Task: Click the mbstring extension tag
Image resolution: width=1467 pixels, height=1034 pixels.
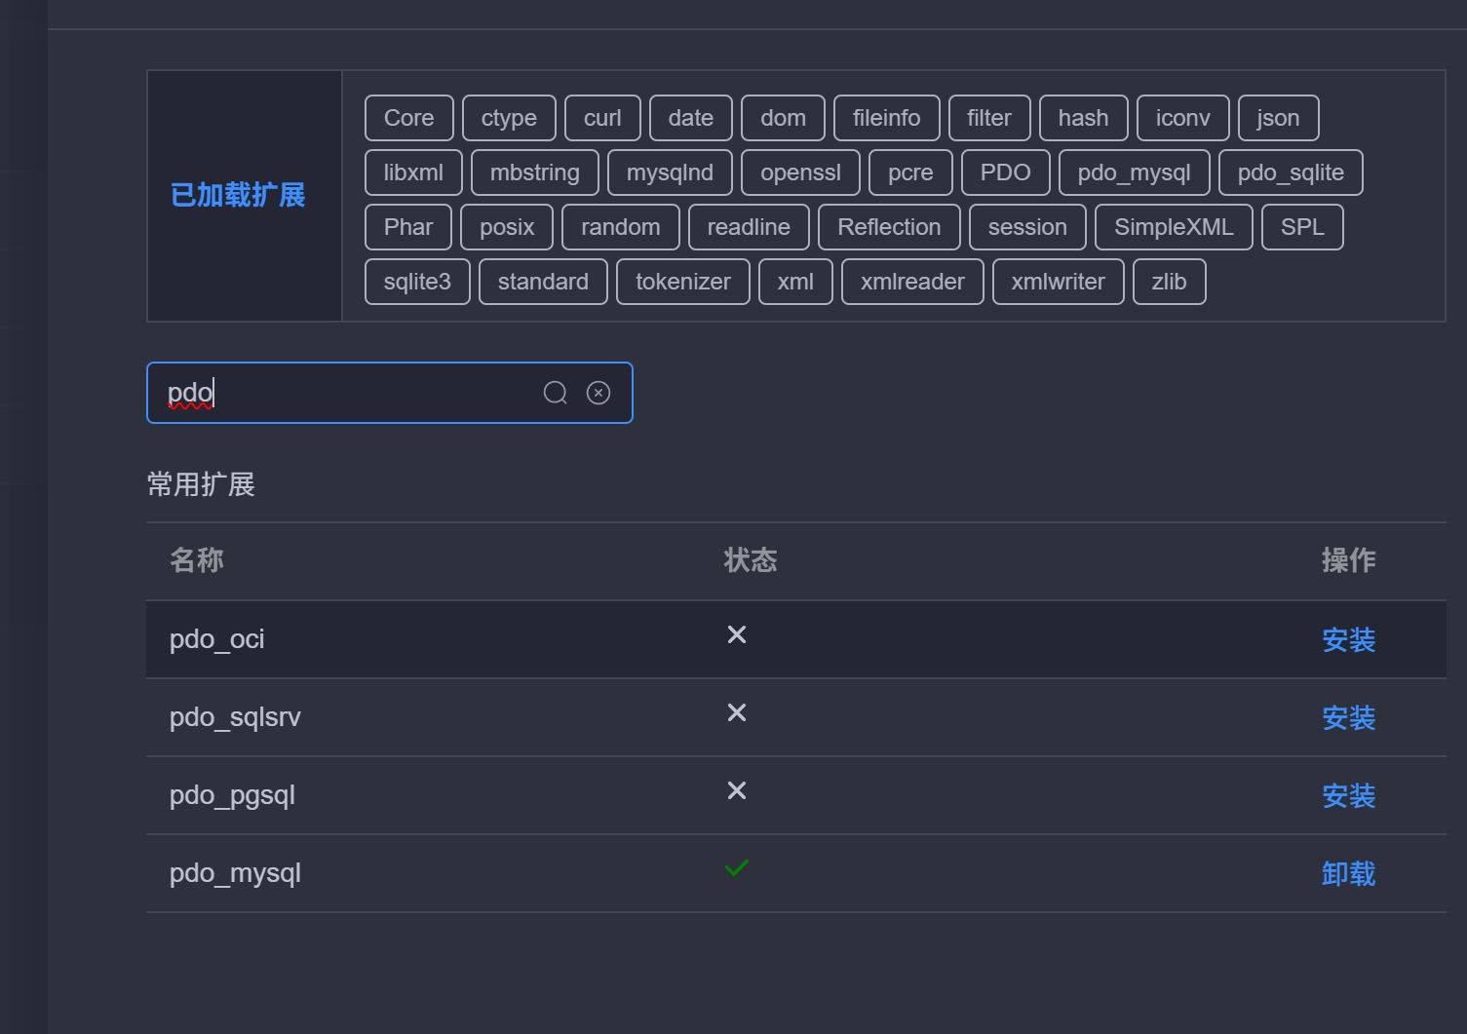Action: pyautogui.click(x=534, y=172)
